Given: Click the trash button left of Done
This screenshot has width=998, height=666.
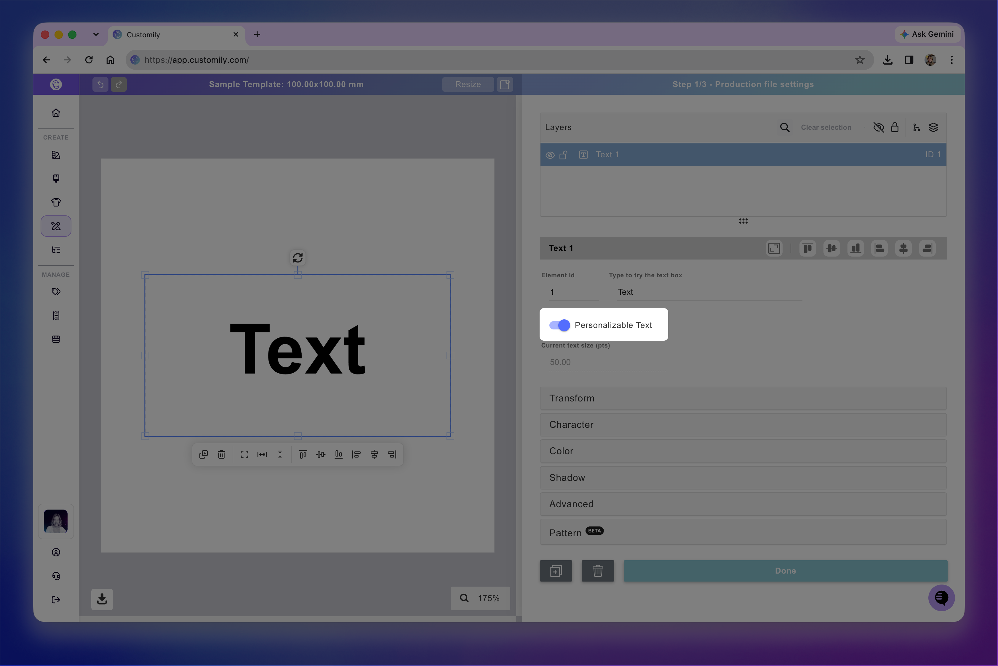Looking at the screenshot, I should pos(597,571).
